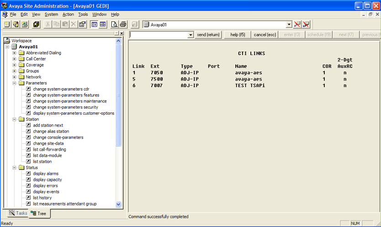Click the help (f5) button
Screen dimensions: 381x227
(x=238, y=35)
